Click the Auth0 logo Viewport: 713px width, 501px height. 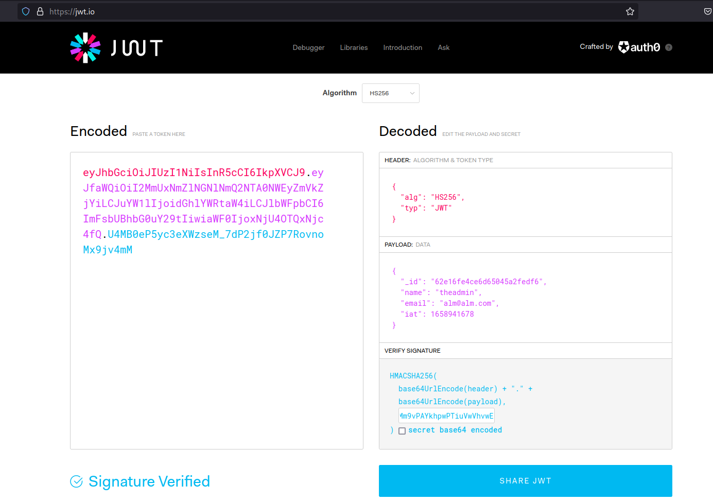[639, 47]
